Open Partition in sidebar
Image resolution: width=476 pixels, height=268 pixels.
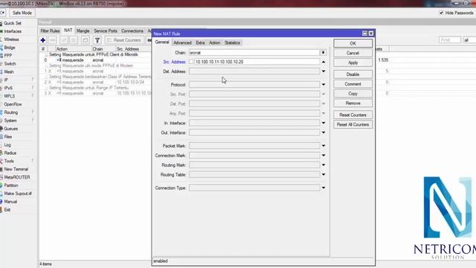[x=11, y=185]
